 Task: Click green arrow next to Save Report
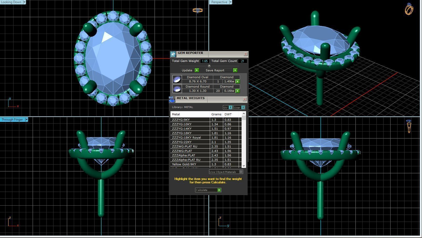coord(235,70)
